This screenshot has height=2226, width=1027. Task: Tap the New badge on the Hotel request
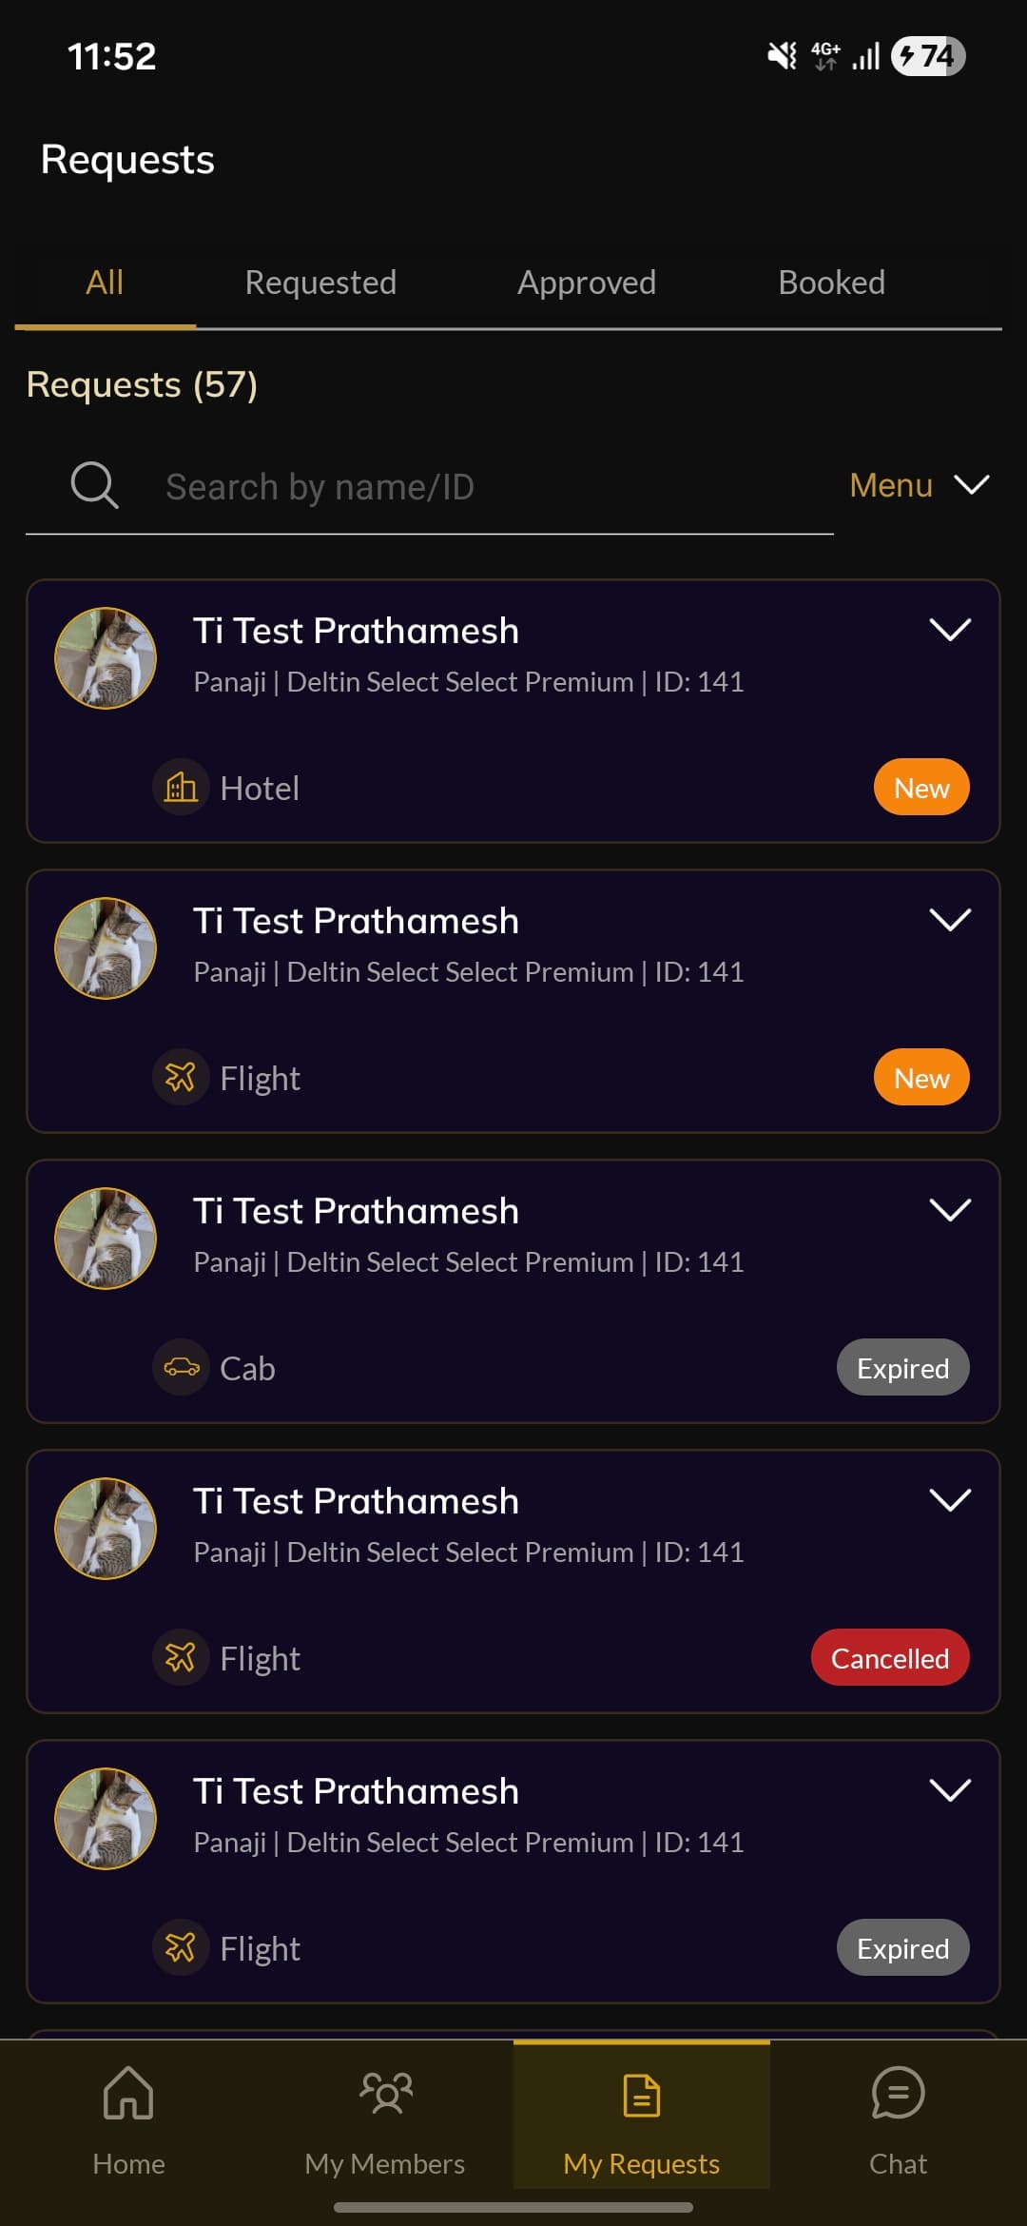pyautogui.click(x=921, y=788)
